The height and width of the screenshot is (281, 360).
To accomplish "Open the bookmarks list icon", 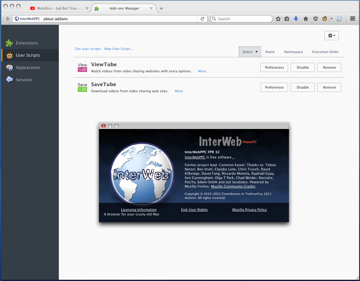I will tap(287, 19).
